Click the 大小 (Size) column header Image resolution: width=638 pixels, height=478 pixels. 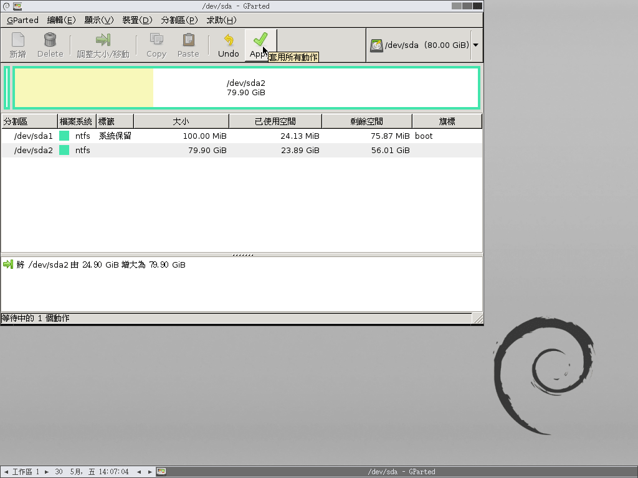tap(181, 121)
